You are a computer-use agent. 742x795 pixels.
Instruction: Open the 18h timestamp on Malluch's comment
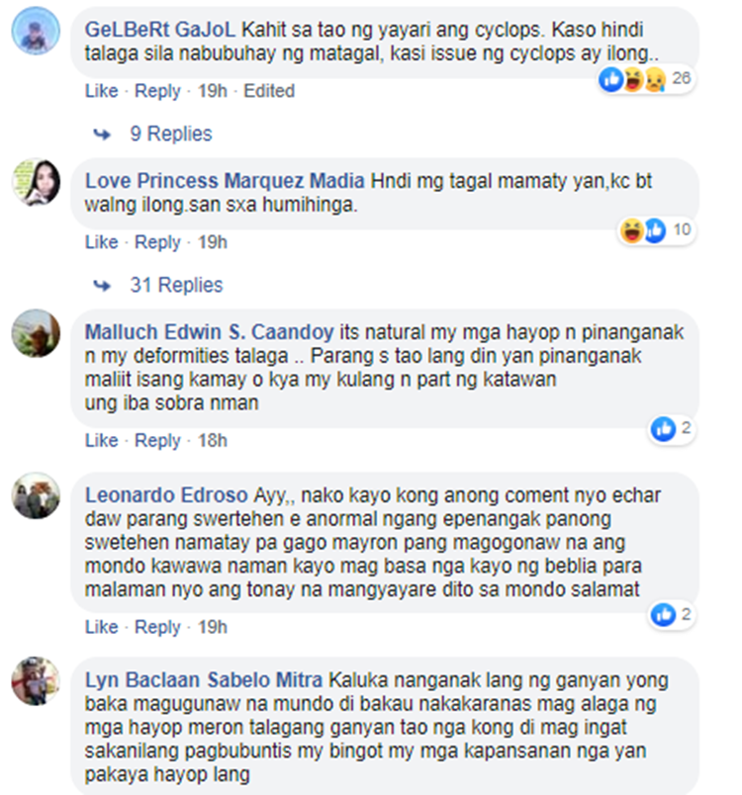(212, 441)
